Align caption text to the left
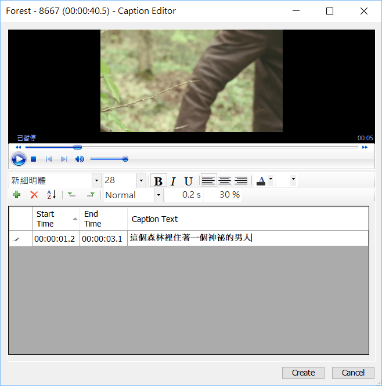382x386 pixels. click(x=208, y=181)
